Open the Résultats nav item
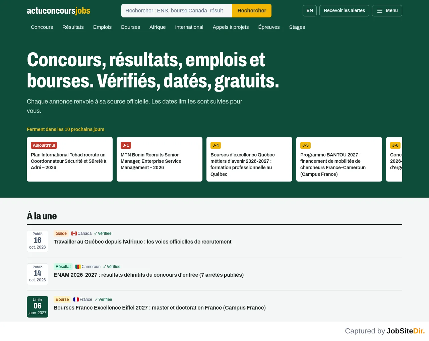This screenshot has width=429, height=341. pyautogui.click(x=73, y=27)
